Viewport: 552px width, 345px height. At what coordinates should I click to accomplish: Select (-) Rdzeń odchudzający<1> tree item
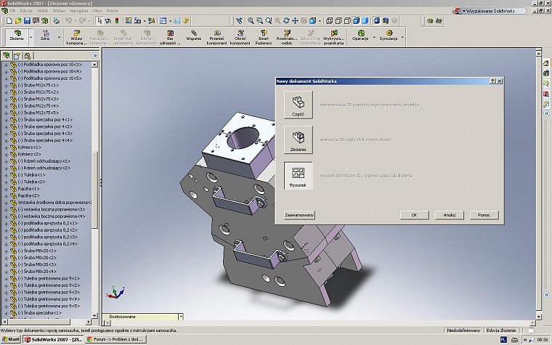(44, 161)
